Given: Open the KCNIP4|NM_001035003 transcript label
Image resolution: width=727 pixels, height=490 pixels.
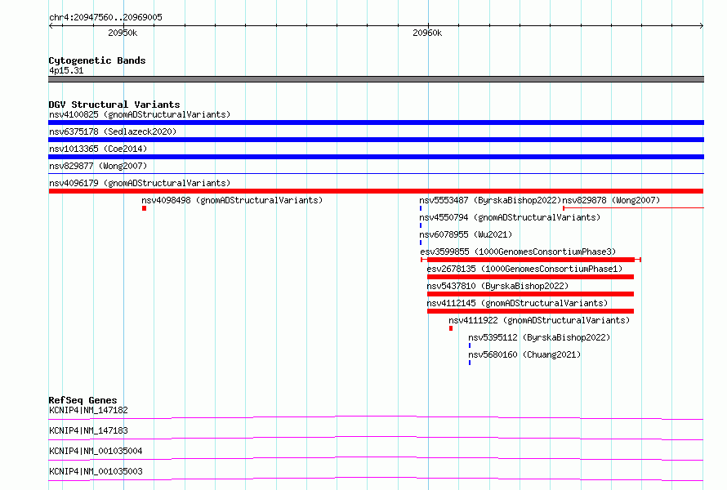Looking at the screenshot, I should coord(96,471).
